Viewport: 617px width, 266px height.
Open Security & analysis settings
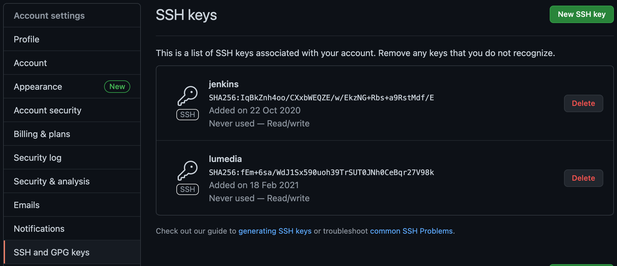pos(52,181)
